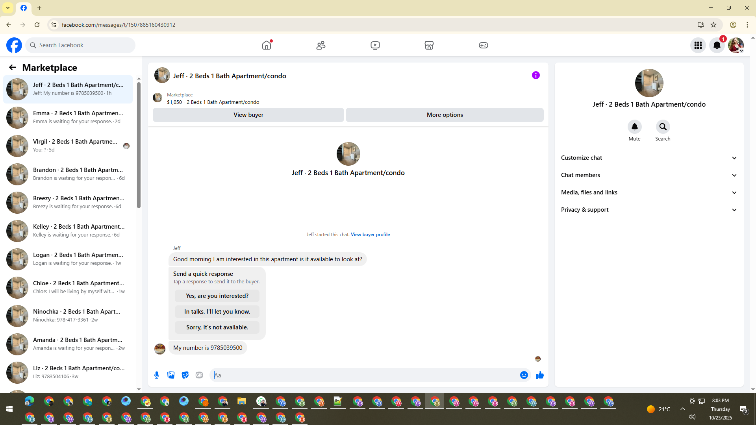This screenshot has height=425, width=756.
Task: Attach a photo using image icon
Action: 171,375
